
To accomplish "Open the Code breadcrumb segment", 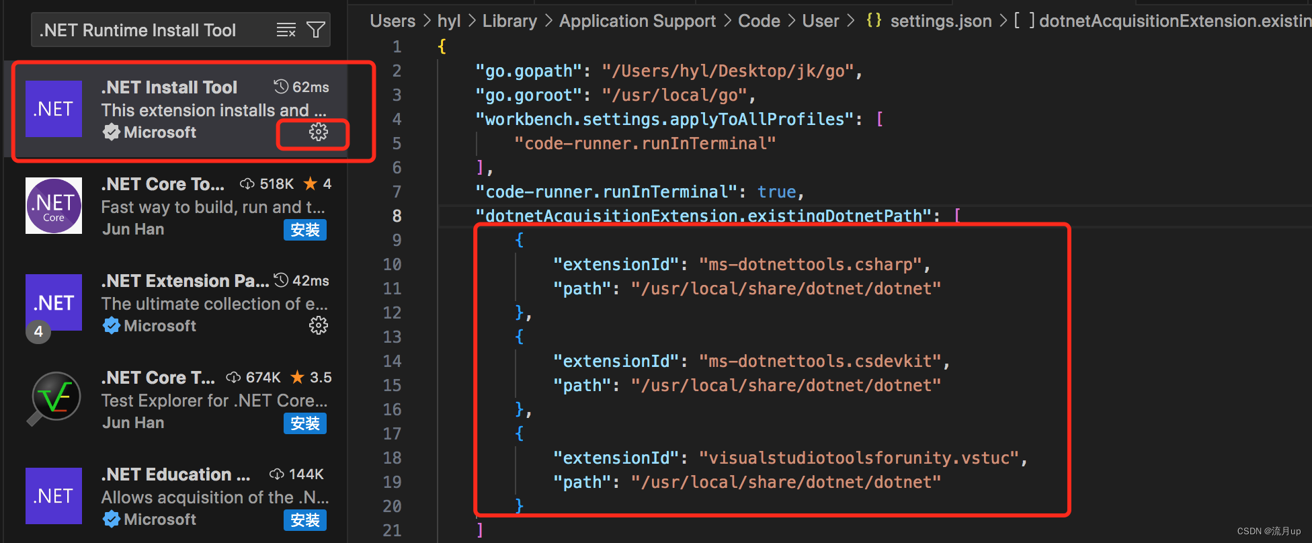I will (759, 21).
